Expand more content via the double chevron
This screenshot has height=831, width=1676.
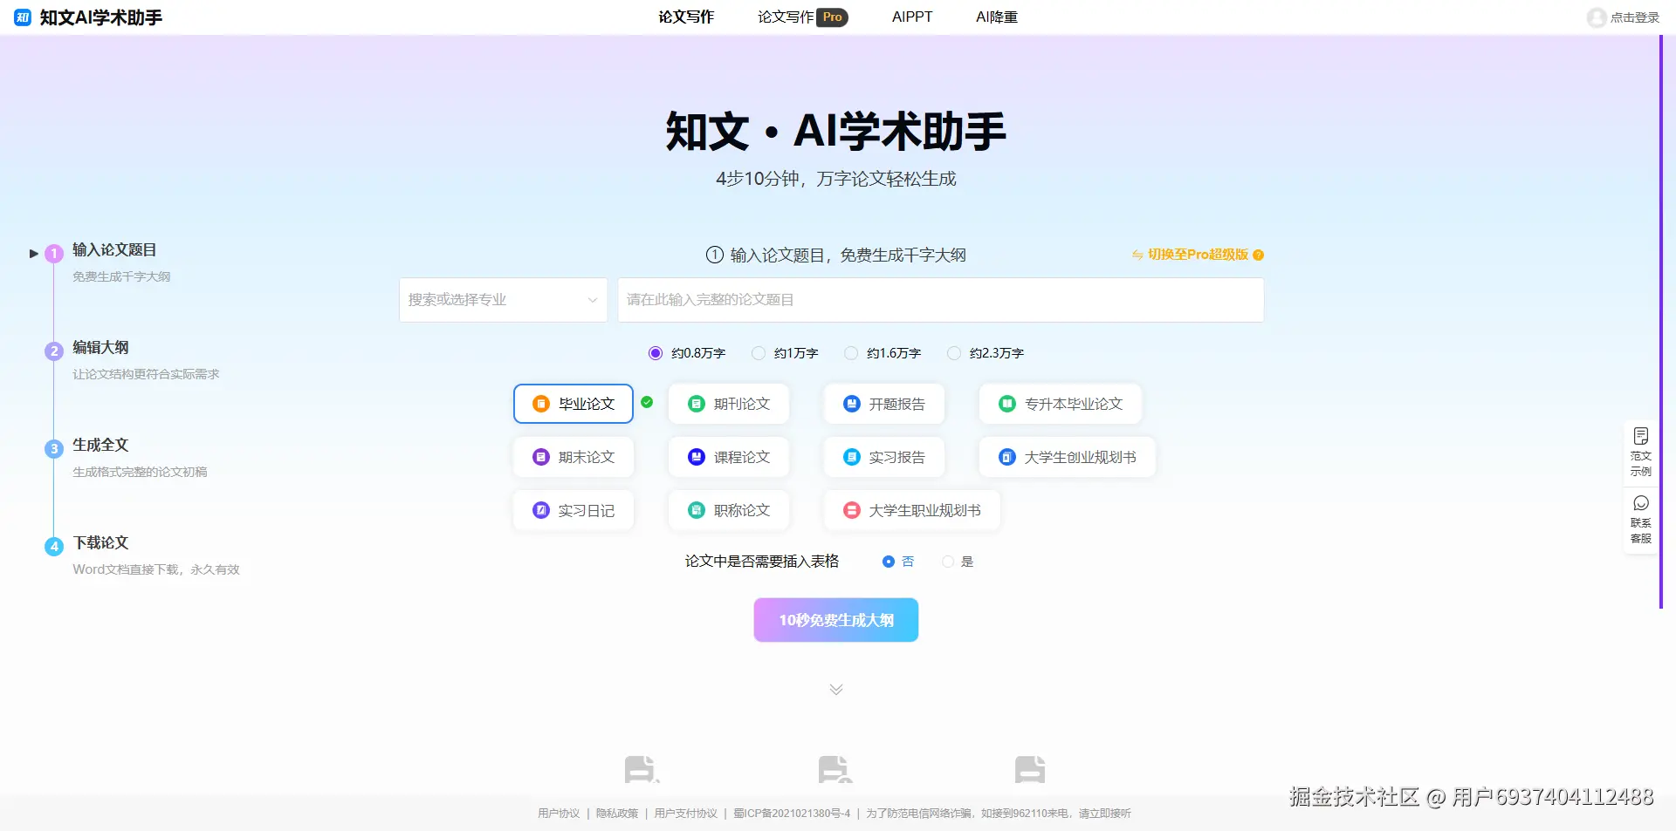tap(835, 689)
